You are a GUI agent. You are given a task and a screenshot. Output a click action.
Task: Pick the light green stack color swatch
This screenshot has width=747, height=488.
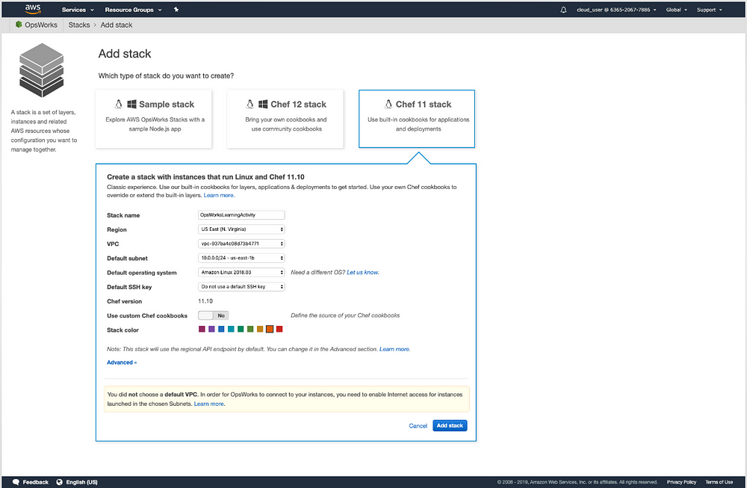[250, 329]
